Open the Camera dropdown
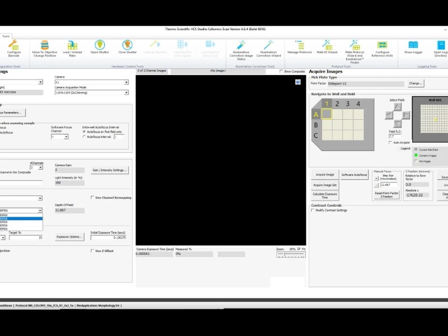The image size is (448, 336). (127, 82)
